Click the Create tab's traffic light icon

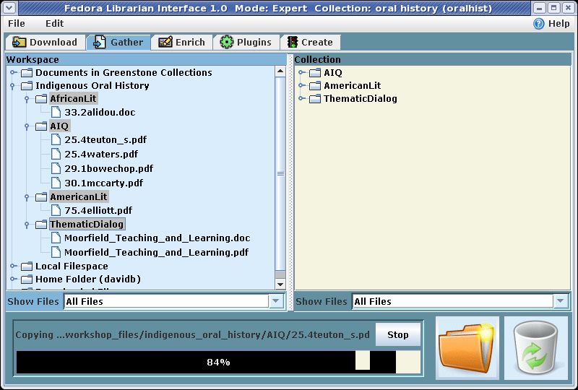tap(293, 42)
